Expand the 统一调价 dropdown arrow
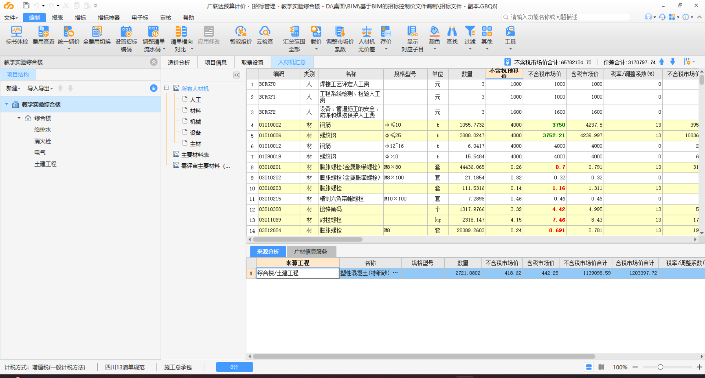Screen dimensions: 705x378 (x=69, y=49)
